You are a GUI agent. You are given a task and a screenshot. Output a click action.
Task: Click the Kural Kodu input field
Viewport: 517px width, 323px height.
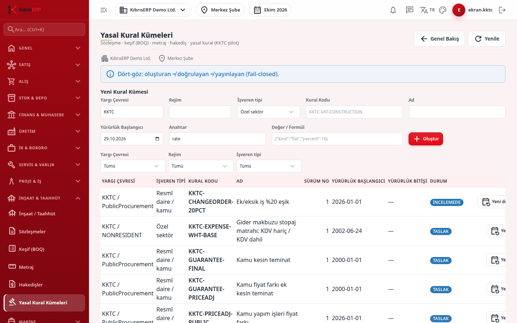pyautogui.click(x=354, y=112)
